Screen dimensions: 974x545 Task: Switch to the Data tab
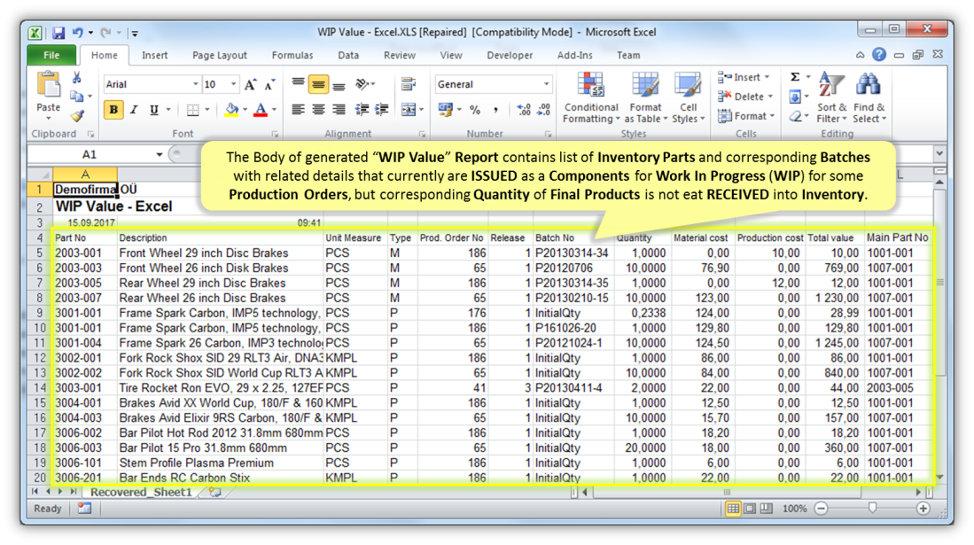click(348, 55)
